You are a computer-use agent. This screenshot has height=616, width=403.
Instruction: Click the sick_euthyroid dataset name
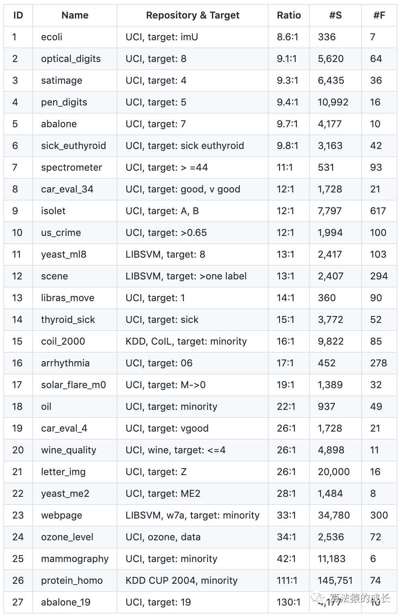(74, 146)
